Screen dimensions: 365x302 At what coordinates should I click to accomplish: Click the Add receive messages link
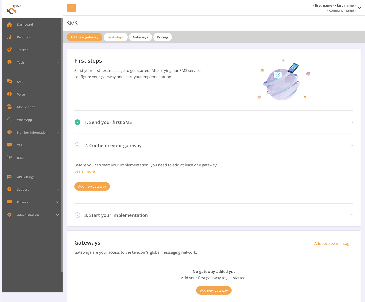coord(334,243)
